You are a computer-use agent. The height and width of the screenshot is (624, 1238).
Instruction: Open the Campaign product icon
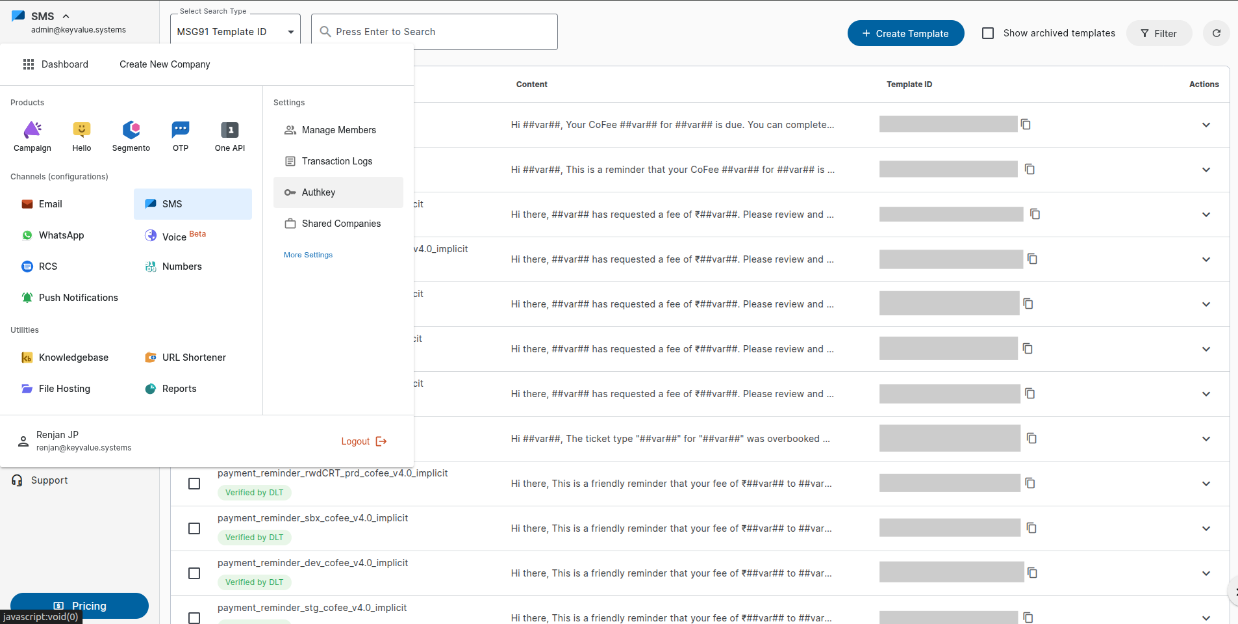(x=32, y=136)
